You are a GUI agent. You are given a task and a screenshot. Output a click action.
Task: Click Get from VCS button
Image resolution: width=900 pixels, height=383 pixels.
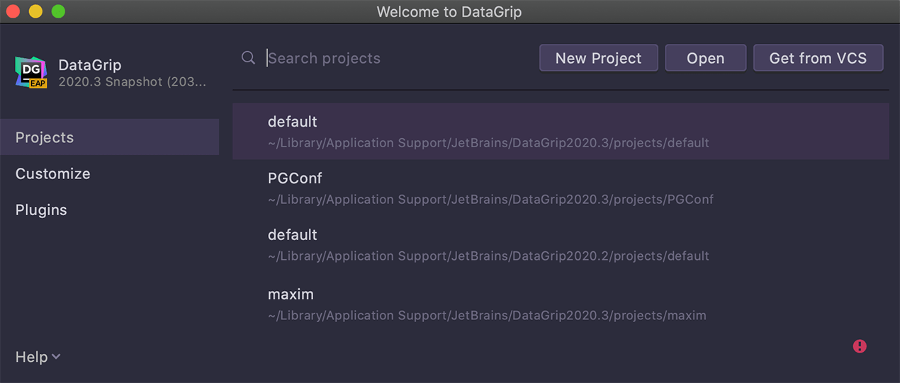[819, 58]
